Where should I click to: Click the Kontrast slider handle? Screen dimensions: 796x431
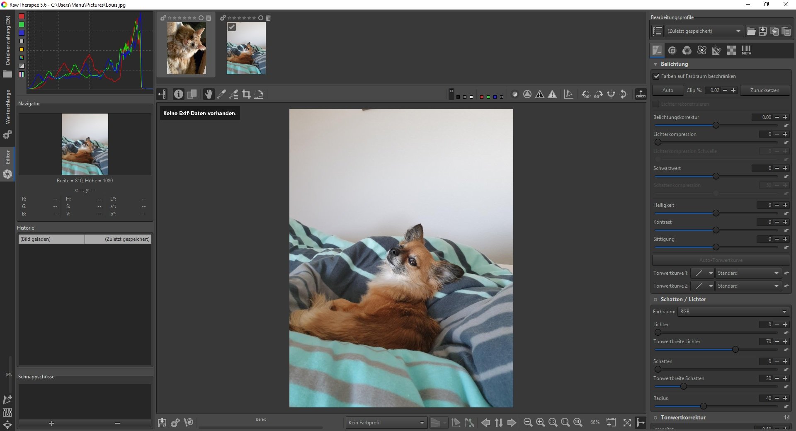pyautogui.click(x=716, y=230)
